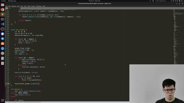Screen dimensions: 184x103
Task: Open the round blue app (Signal) in the dock
Action: coord(3,34)
